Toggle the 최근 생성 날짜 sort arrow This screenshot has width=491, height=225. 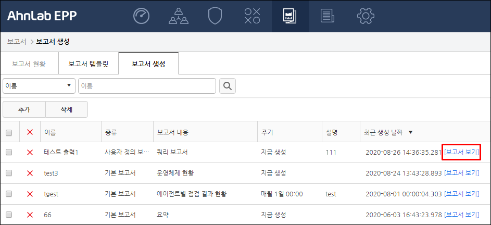point(410,133)
